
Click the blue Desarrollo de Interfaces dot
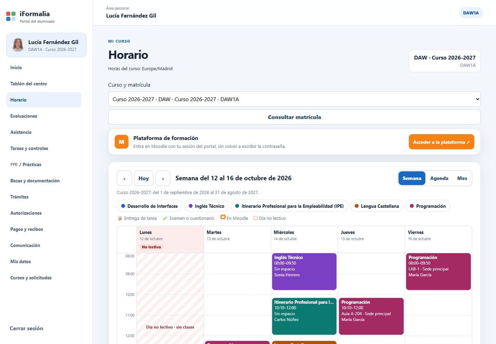tap(123, 206)
